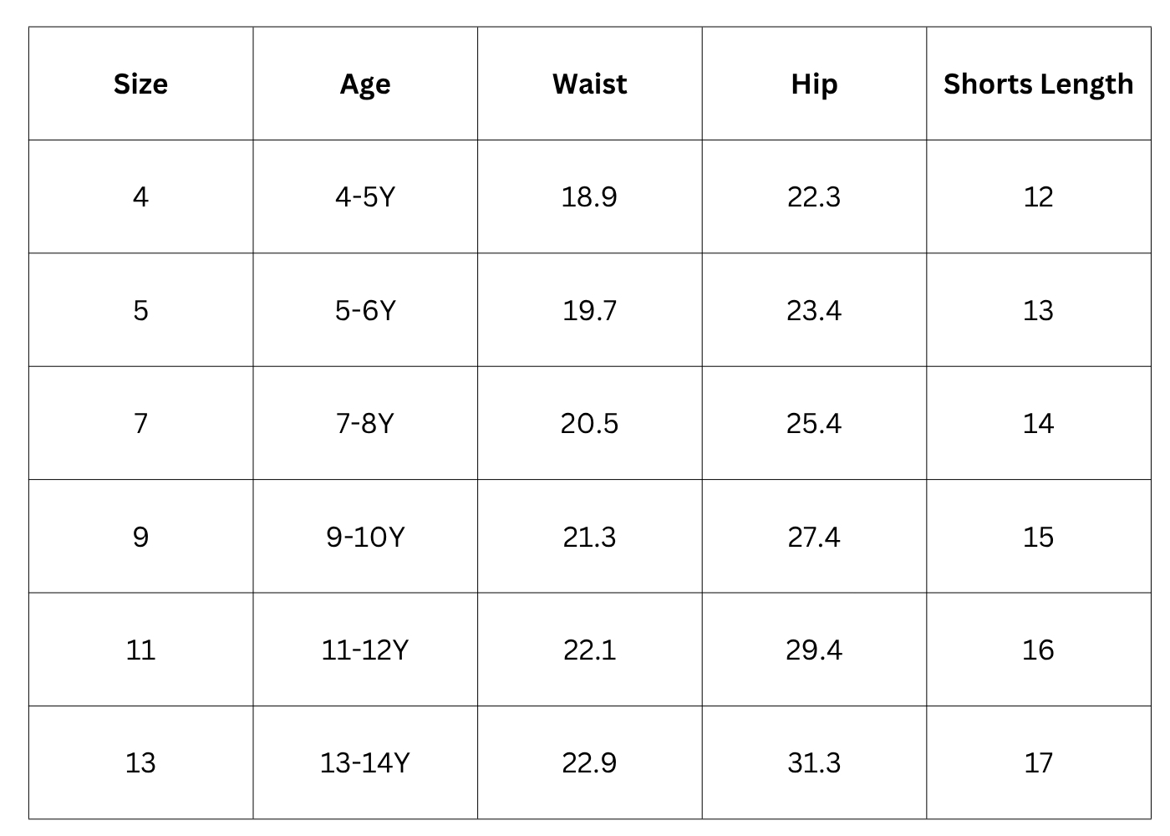Image resolution: width=1170 pixels, height=836 pixels.
Task: Click the waist value 22.1
Action: click(589, 650)
